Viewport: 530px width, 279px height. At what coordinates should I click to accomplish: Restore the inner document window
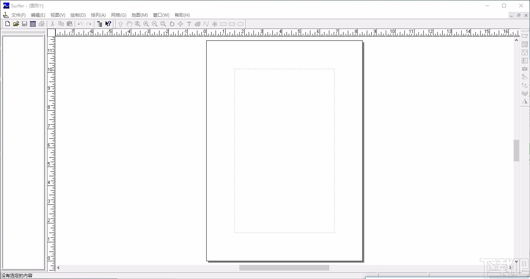[x=518, y=15]
